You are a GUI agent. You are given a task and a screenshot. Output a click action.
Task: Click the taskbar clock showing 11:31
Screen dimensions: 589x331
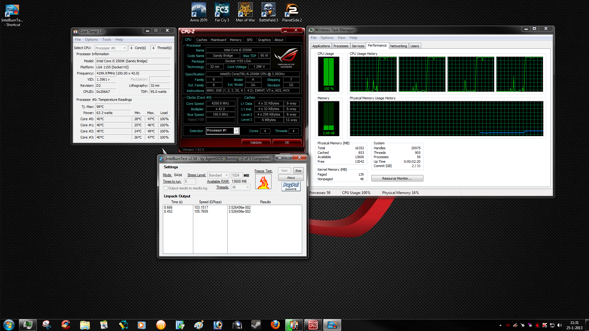(574, 325)
